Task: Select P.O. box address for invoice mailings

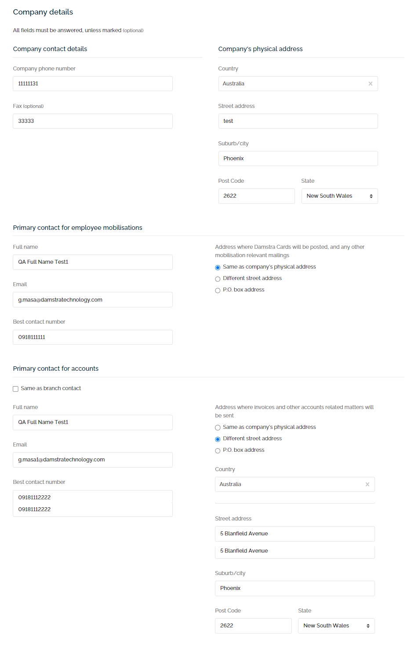Action: point(218,450)
